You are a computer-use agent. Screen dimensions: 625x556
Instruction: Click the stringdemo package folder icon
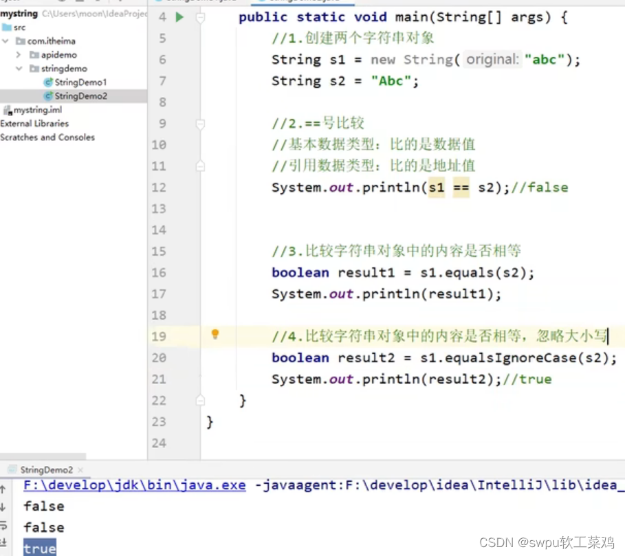coord(34,69)
